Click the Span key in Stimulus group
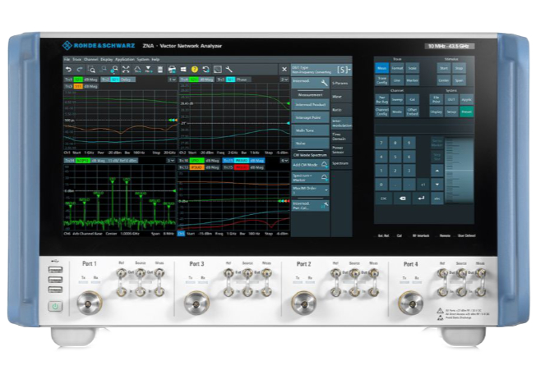Viewport: 536px width, 374px height. point(459,80)
